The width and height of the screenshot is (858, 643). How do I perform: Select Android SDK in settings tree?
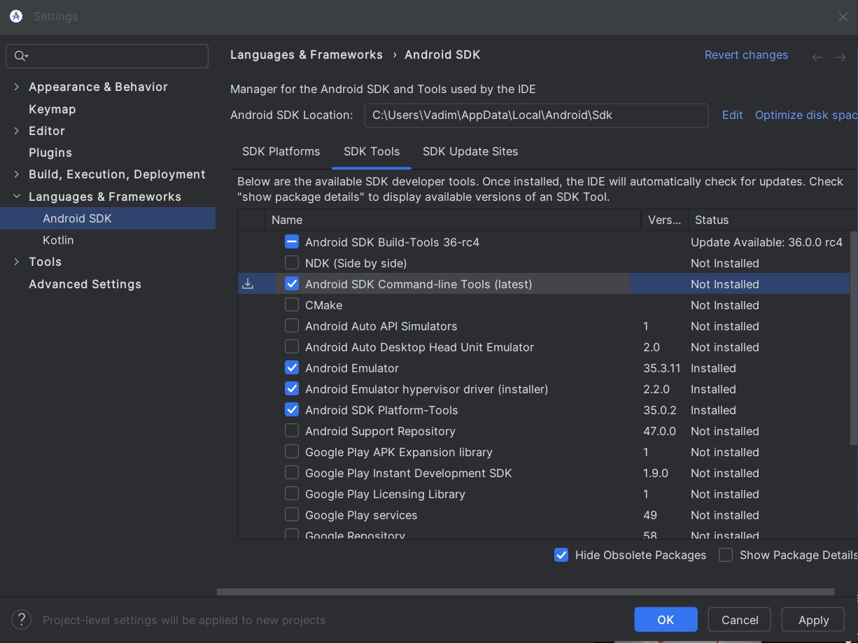click(x=108, y=218)
